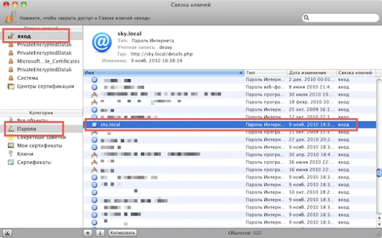Screen dimensions: 382x238
Task: Focus the search field in the toolbar
Action: (x=340, y=18)
